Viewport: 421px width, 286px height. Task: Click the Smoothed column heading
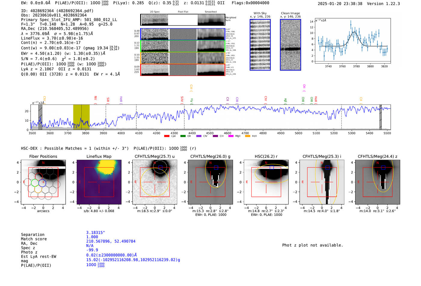click(x=211, y=12)
